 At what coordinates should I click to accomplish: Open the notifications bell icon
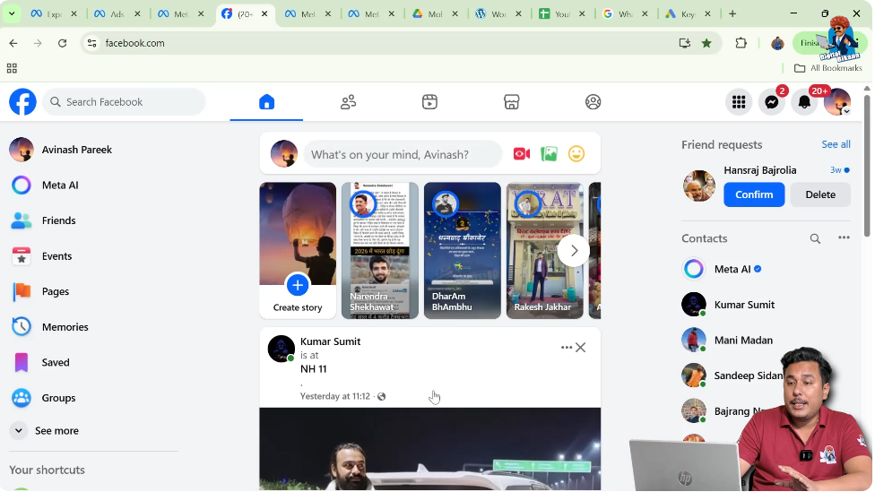[x=804, y=102]
